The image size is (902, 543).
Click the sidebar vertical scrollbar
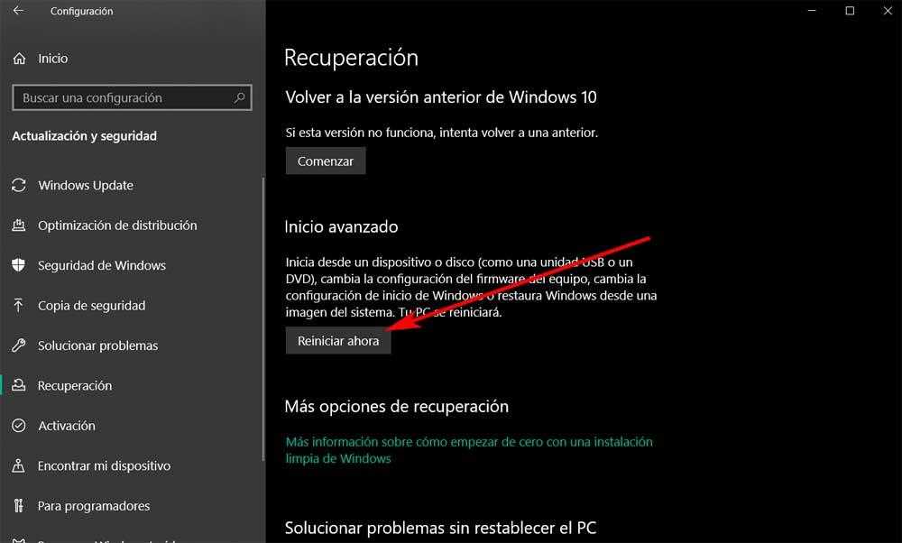263,319
